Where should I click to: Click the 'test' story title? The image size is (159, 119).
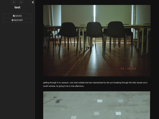[x=17, y=7]
